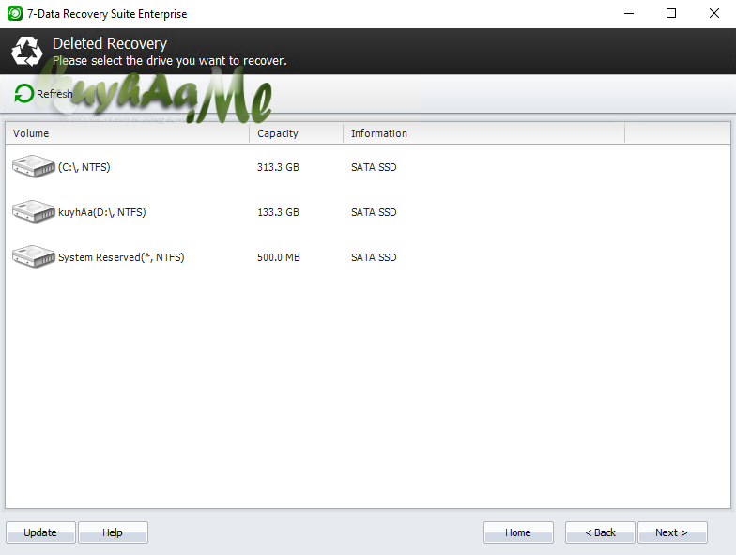Sort by the Volume column header
Screen dimensions: 736x555
pos(128,133)
